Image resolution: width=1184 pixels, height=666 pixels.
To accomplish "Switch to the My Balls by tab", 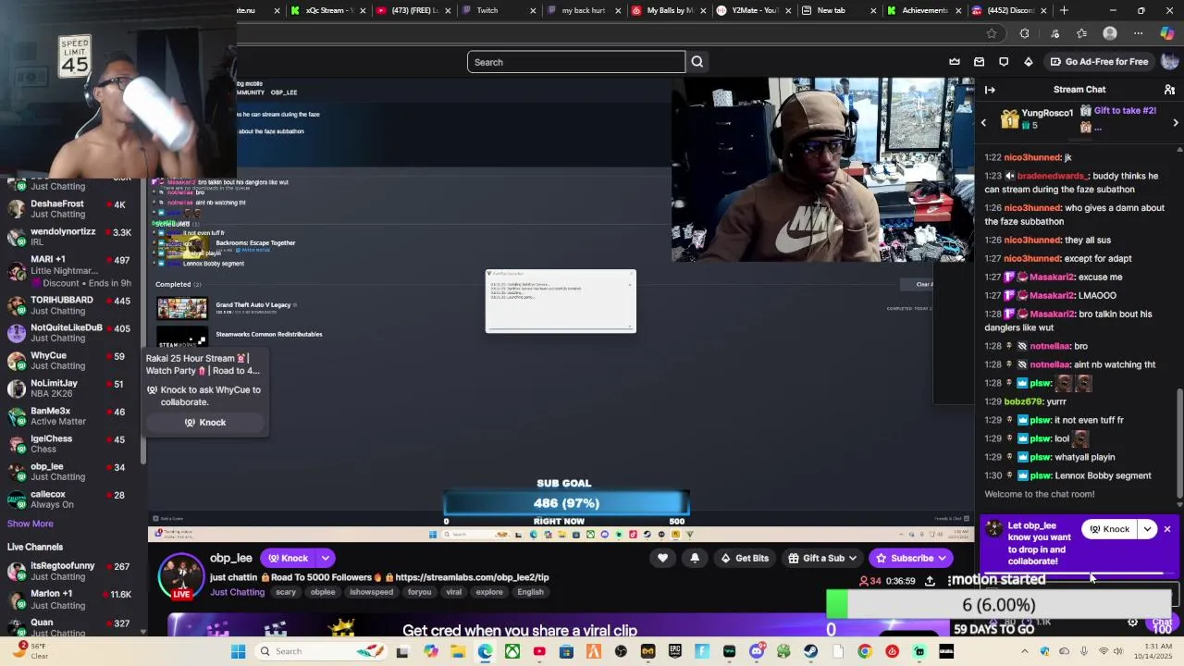I will click(669, 10).
